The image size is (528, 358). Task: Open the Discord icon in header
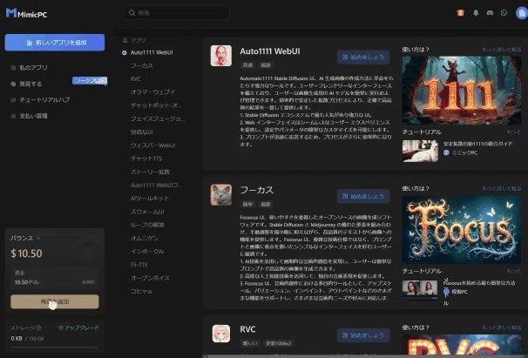coord(490,13)
